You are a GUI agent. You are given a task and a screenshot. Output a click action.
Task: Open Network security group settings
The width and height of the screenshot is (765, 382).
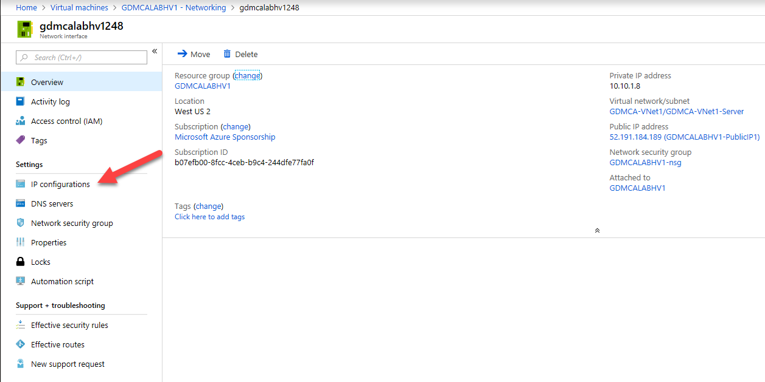click(81, 223)
